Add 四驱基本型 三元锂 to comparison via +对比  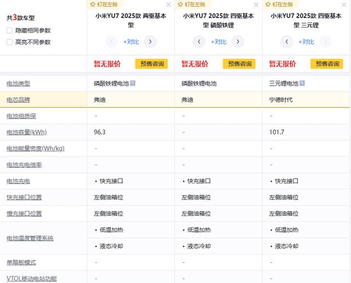306,42
